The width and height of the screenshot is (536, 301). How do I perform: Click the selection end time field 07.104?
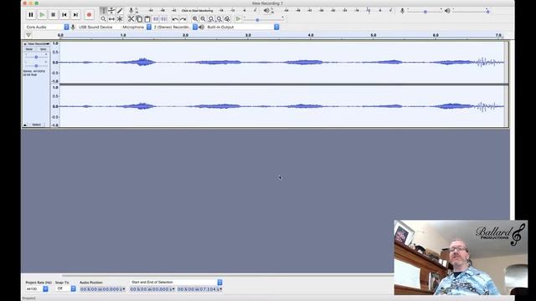pos(199,289)
